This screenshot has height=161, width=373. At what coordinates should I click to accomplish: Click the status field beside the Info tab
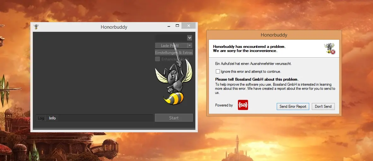[x=105, y=118]
